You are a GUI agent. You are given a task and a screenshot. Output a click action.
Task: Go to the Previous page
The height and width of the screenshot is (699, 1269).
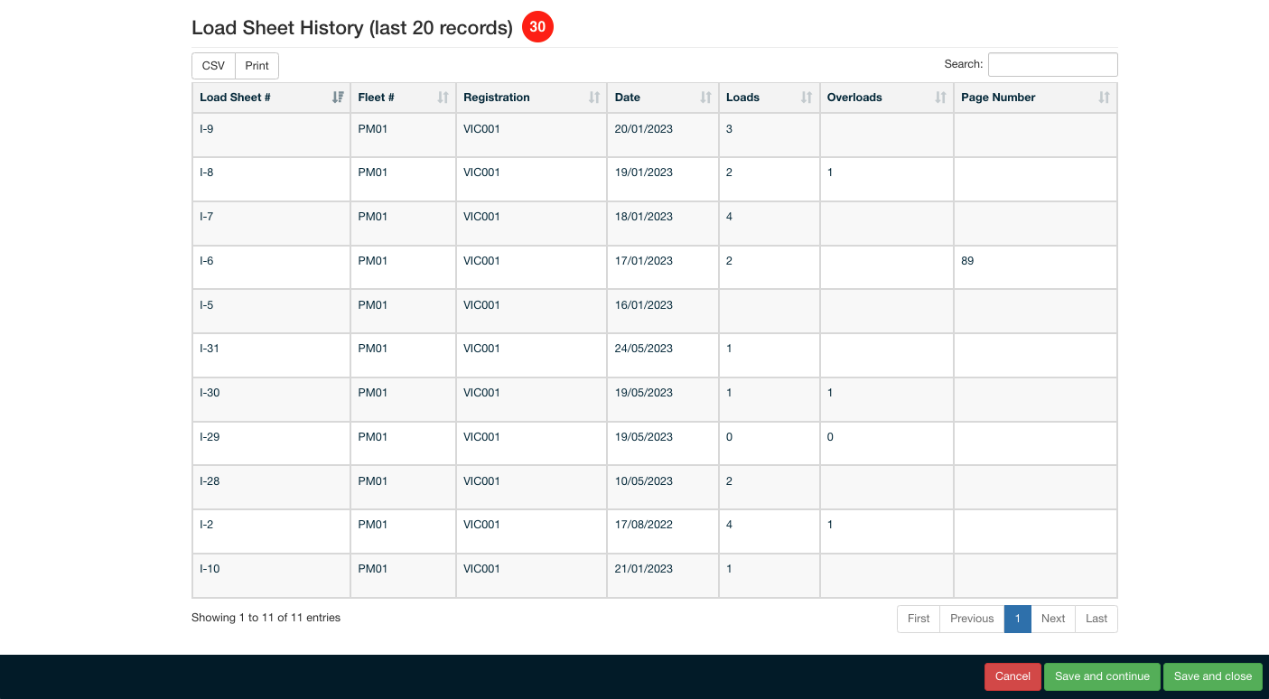(971, 618)
